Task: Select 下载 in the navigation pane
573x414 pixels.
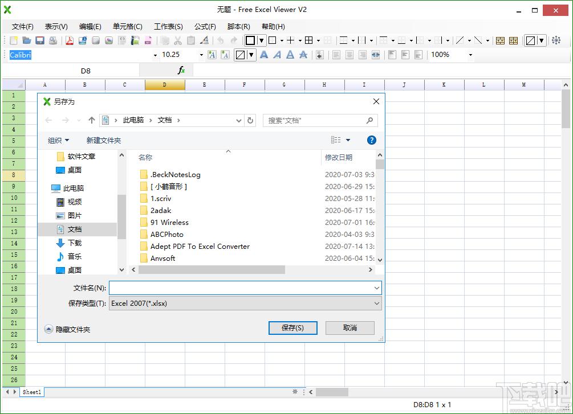Action: [x=68, y=243]
